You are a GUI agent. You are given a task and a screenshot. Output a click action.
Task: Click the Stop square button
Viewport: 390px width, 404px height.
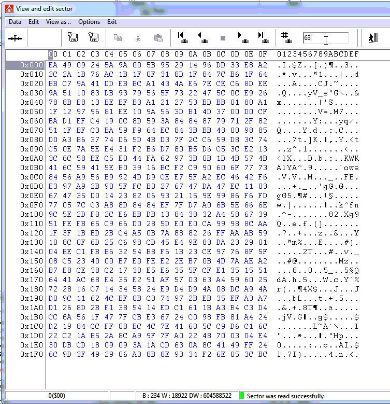pos(223,38)
